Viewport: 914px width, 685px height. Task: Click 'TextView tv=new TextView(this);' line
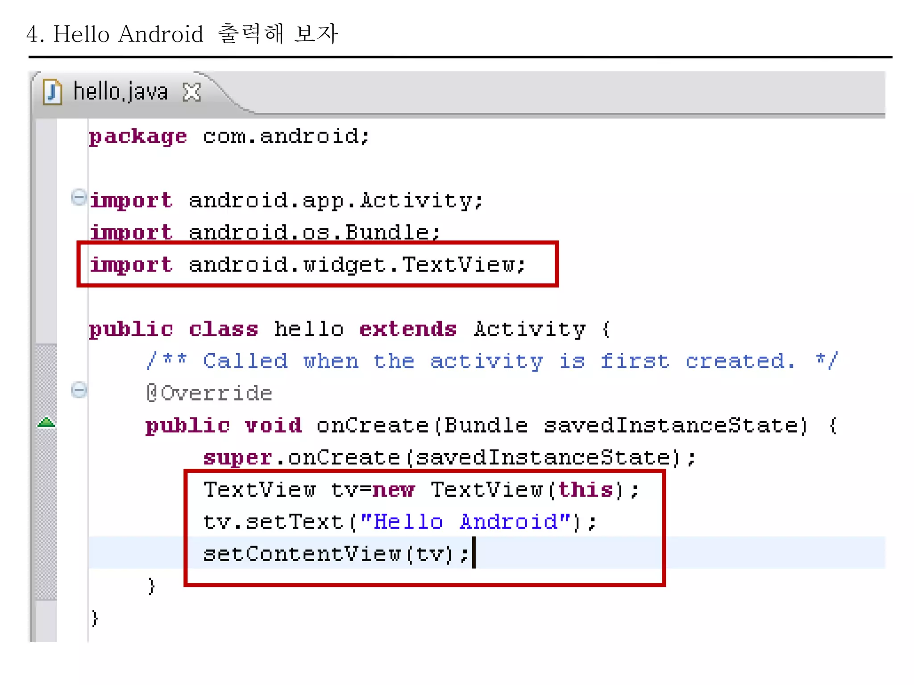tap(422, 490)
